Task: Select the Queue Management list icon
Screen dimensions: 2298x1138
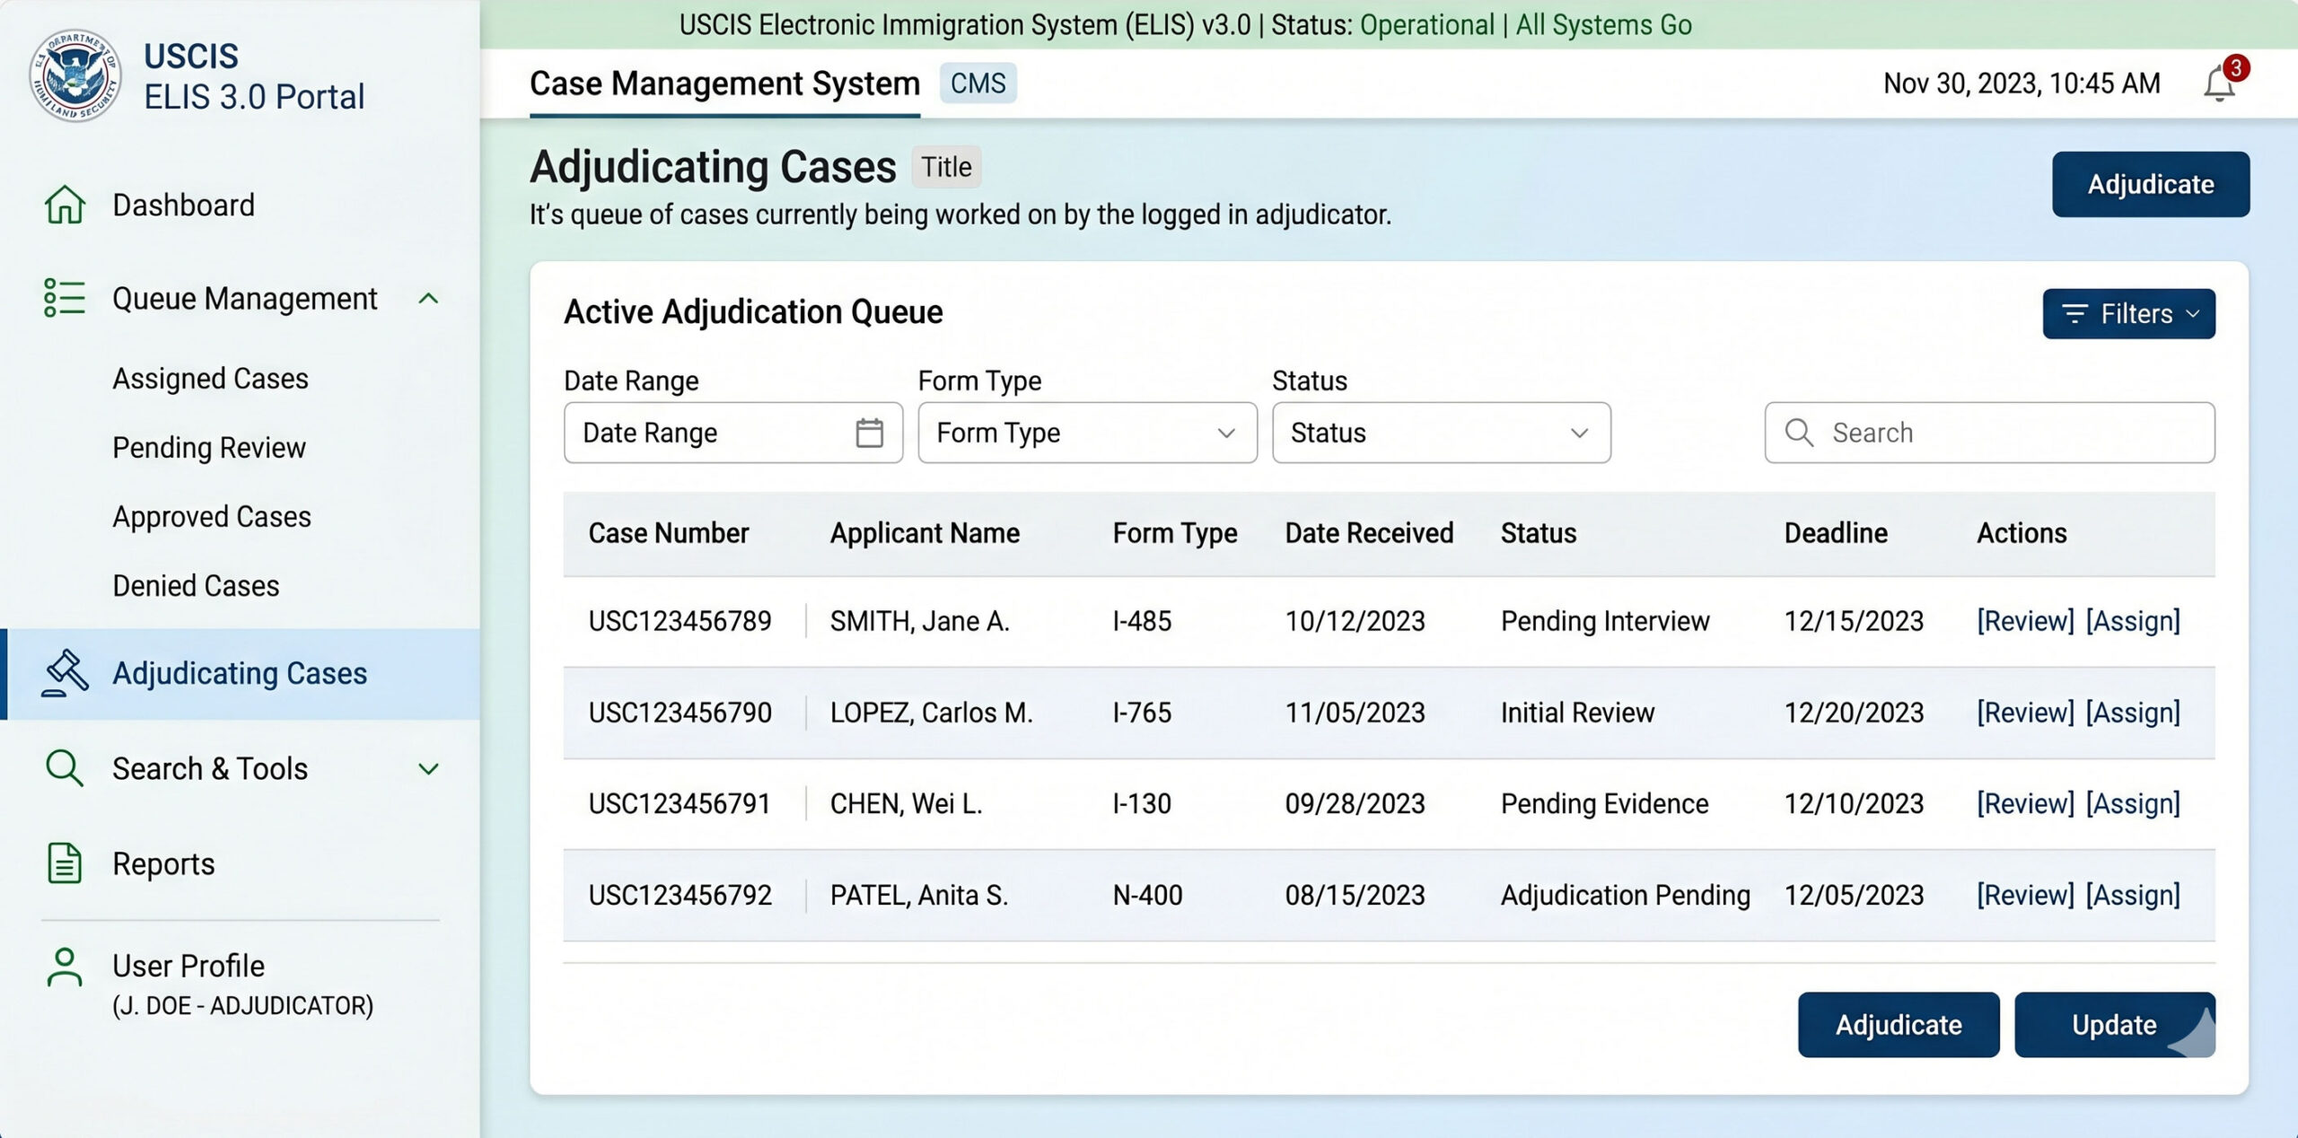Action: pyautogui.click(x=63, y=299)
